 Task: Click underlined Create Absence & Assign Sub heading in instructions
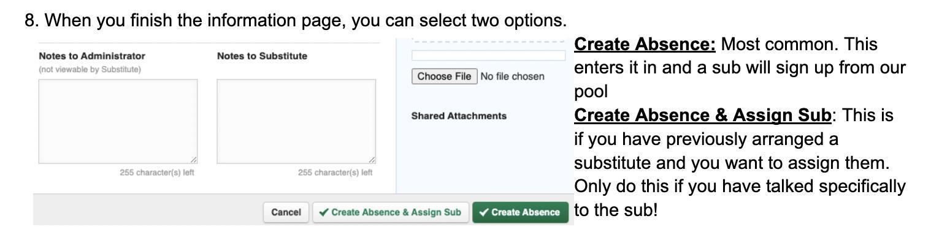[x=703, y=115]
